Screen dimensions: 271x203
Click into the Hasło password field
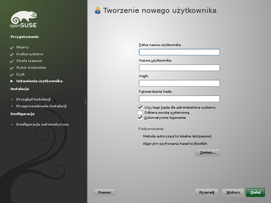coord(179,83)
